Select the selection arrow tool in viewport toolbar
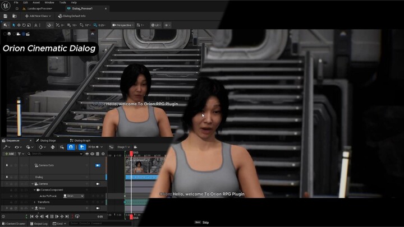Viewport: 404px width, 227px height. point(13,25)
